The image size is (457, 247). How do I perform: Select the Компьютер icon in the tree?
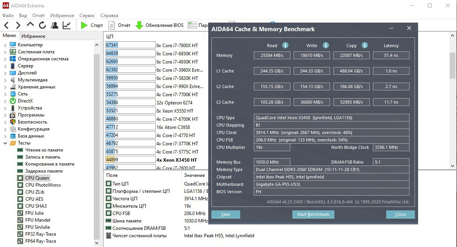(x=13, y=45)
